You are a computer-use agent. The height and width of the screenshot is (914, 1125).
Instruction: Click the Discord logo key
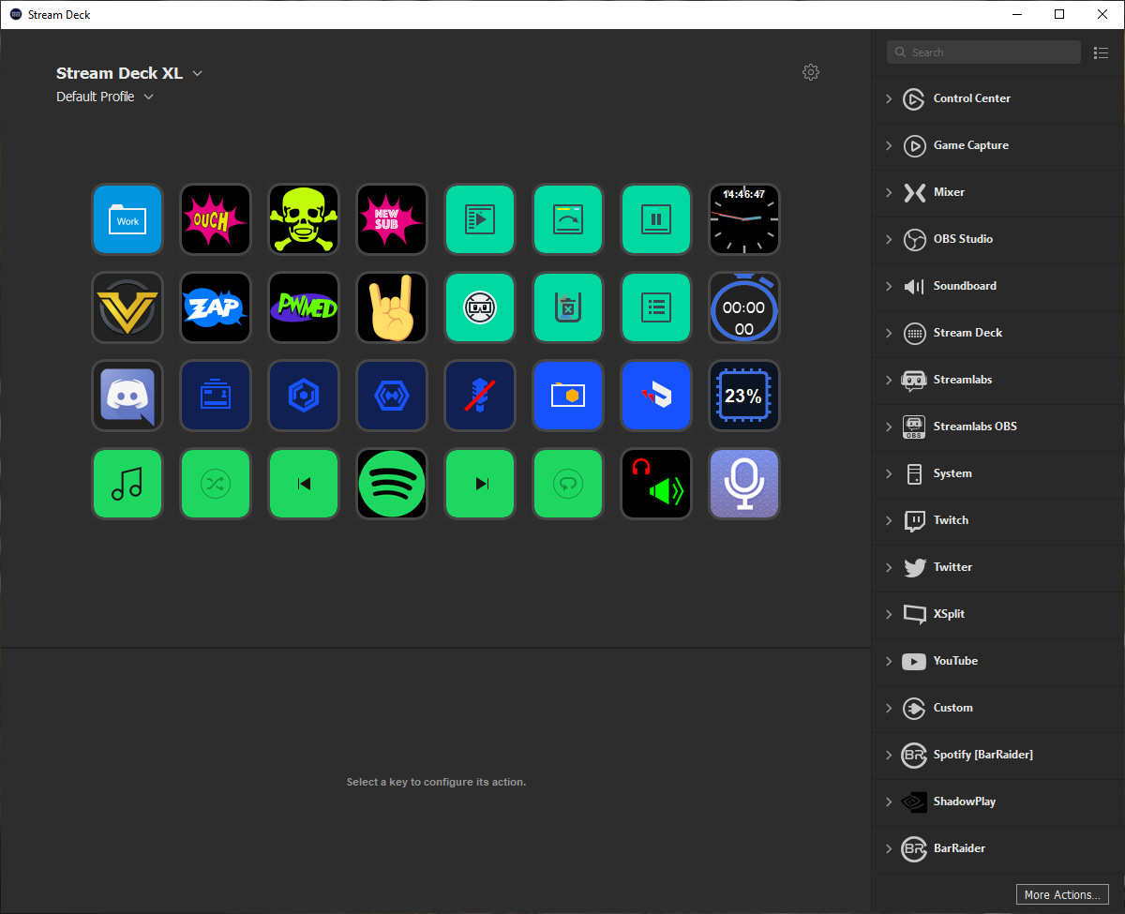(x=127, y=396)
